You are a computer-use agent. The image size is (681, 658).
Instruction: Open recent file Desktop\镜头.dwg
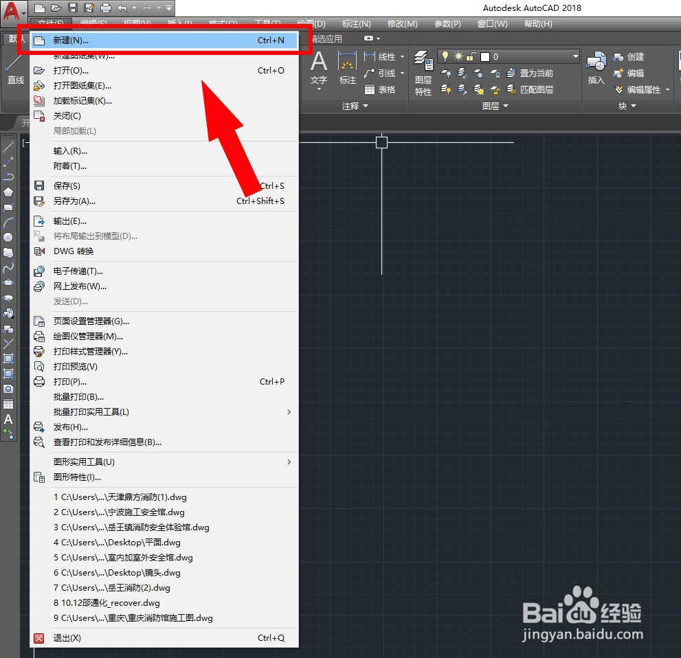165,573
